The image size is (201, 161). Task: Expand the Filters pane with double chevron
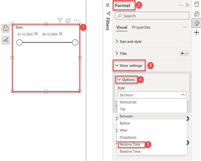[108, 5]
